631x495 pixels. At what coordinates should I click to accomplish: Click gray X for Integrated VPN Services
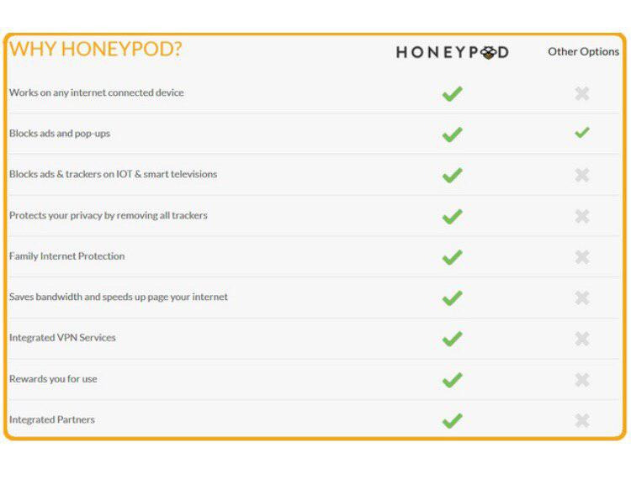582,339
